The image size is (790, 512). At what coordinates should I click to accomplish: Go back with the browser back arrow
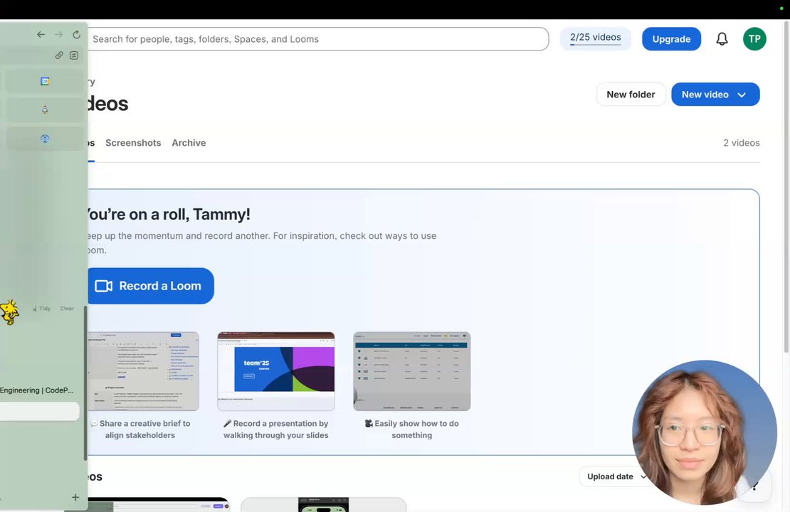41,34
